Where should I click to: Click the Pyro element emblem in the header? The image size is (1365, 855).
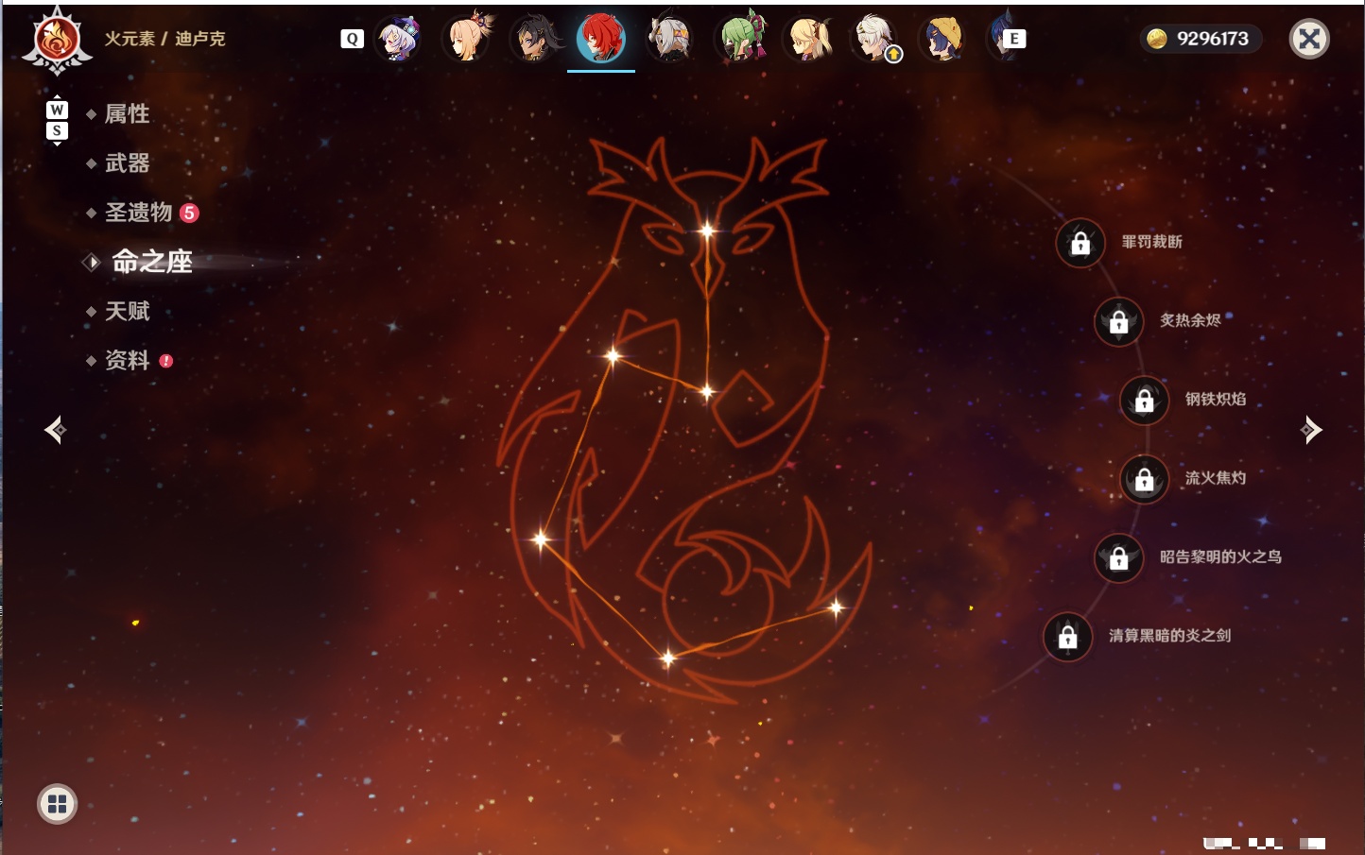[x=57, y=40]
